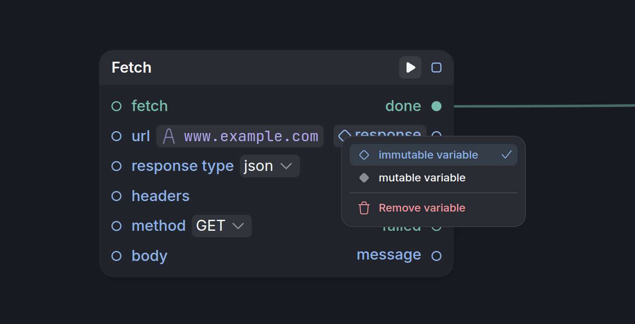Screen dimensions: 635x324
Task: Open the method GET dropdown
Action: point(222,226)
